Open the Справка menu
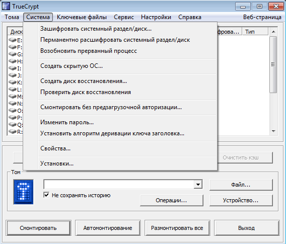The height and width of the screenshot is (244, 286). 190,17
